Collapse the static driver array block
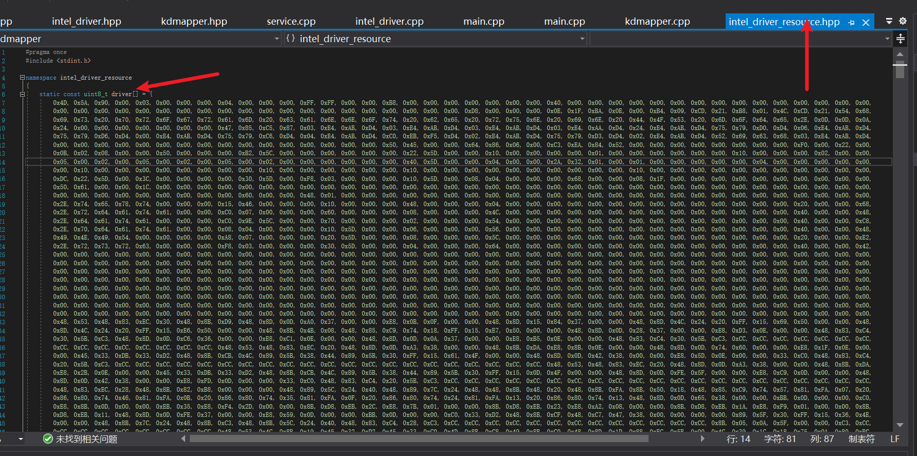 22,95
